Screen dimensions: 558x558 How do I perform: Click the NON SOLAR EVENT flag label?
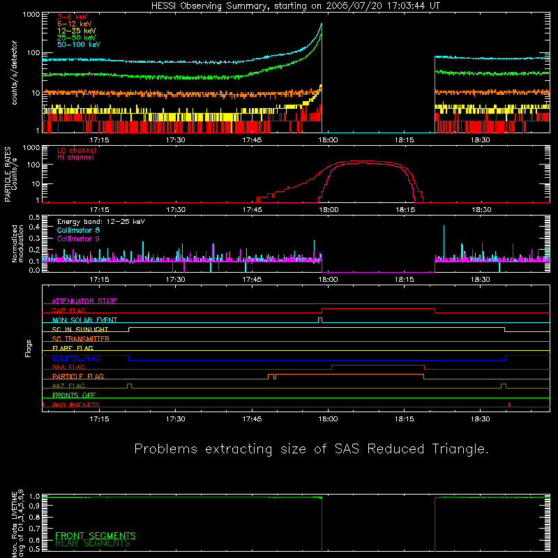pos(84,320)
